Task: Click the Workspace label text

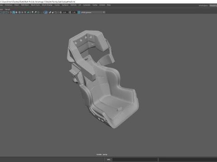Action: coord(203,5)
